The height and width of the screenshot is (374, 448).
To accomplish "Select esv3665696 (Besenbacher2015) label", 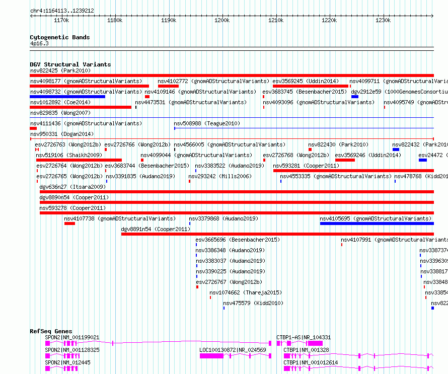I will point(238,240).
